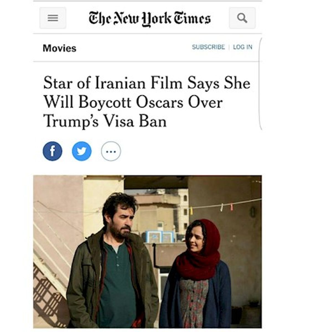Click the SUBSCRIBE link
The width and height of the screenshot is (332, 332).
[208, 47]
